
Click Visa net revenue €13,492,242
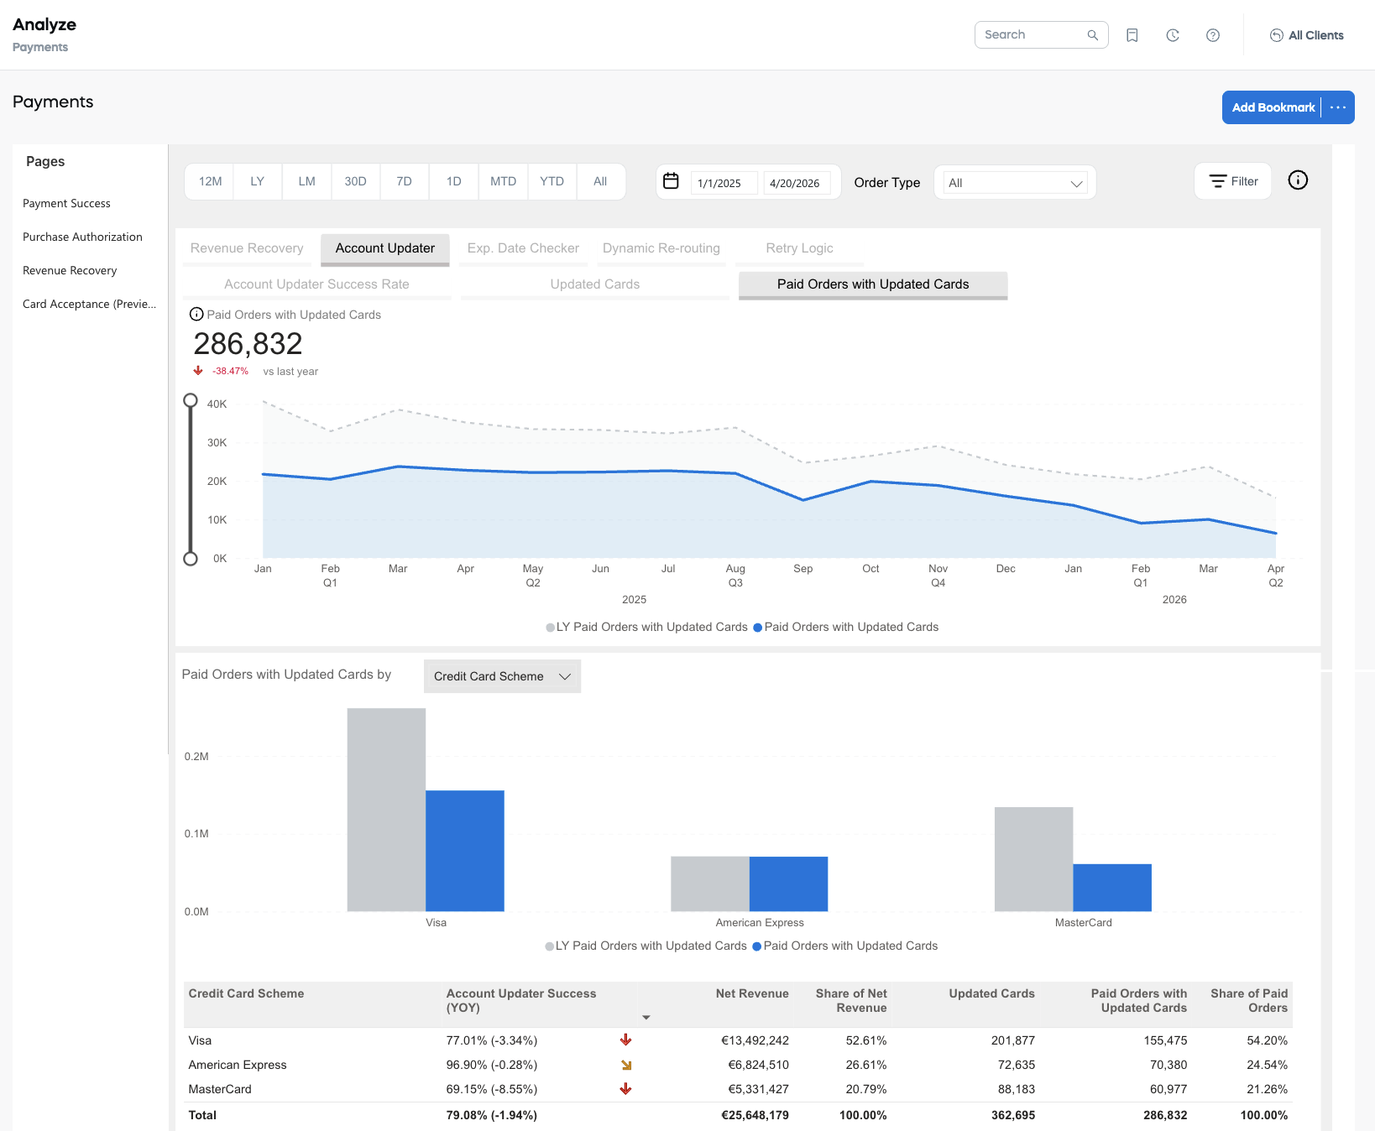click(755, 1040)
